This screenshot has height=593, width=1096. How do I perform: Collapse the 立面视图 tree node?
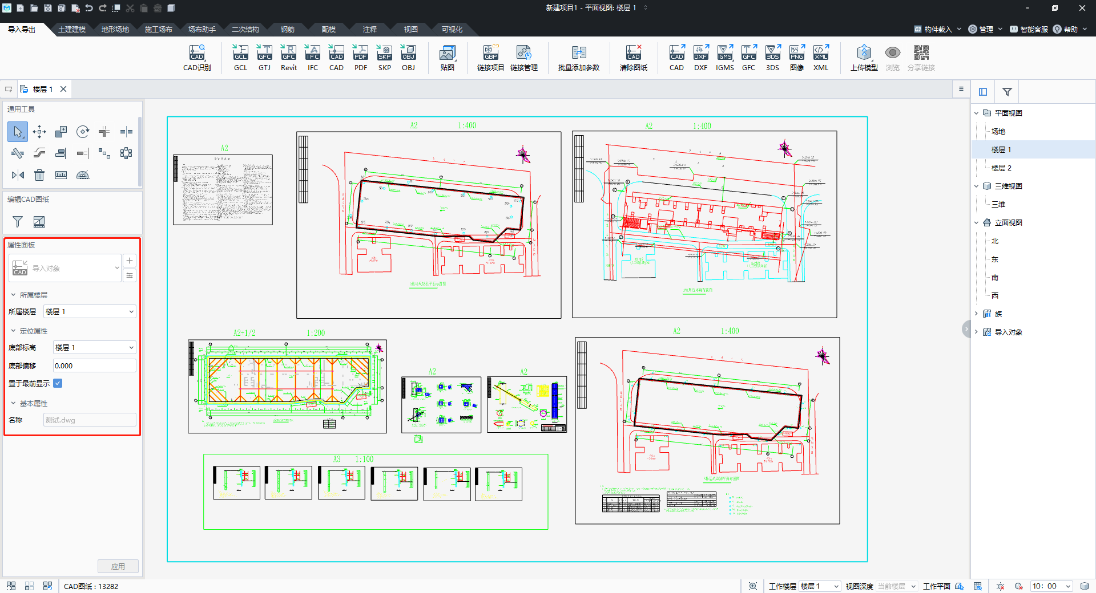976,222
